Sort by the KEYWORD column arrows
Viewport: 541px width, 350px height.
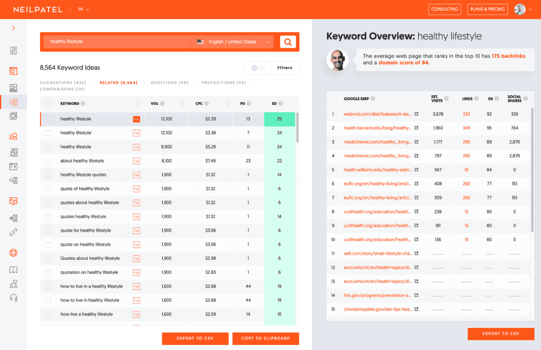pos(138,104)
